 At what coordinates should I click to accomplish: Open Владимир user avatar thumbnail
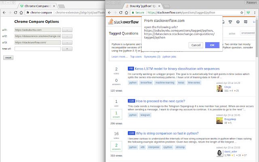[x=219, y=121]
